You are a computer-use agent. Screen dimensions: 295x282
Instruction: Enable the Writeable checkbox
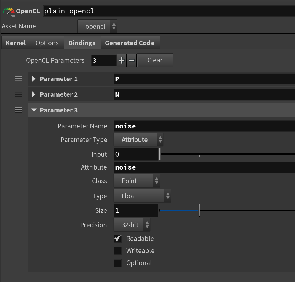click(118, 251)
